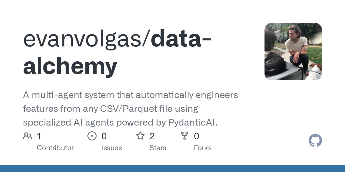
Task: Click the repository description paragraph
Action: pos(131,109)
